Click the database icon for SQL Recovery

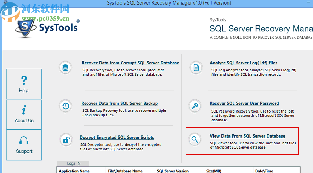coord(65,68)
